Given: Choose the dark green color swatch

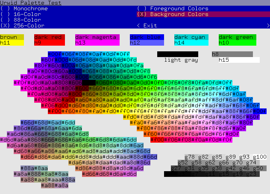Looking at the screenshot, I should point(237,37).
